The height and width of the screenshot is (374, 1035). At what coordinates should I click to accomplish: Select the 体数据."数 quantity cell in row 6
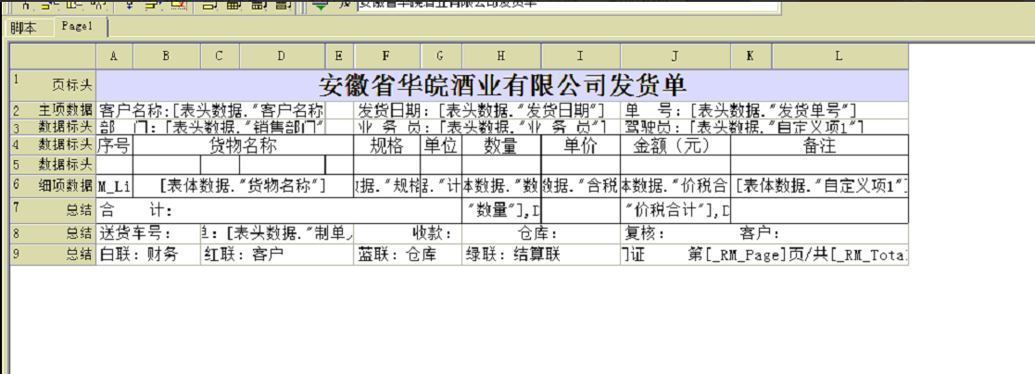(501, 186)
